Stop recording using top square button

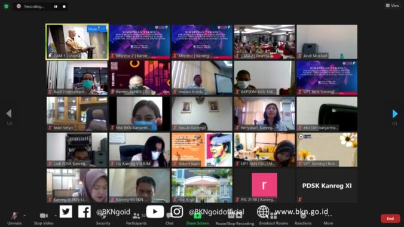[64, 7]
